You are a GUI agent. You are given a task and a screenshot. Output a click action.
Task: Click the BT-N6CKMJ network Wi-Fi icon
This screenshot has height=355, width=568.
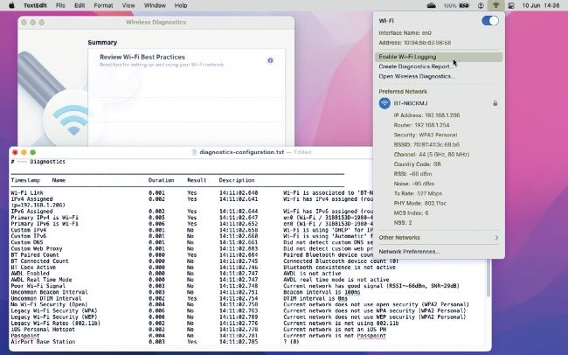point(384,103)
